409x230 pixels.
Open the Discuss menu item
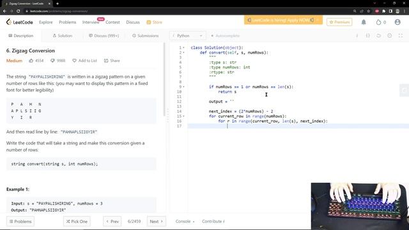tap(133, 22)
